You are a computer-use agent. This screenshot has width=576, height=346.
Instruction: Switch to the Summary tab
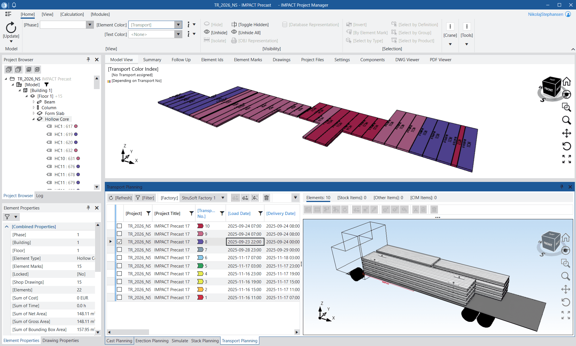(x=152, y=59)
